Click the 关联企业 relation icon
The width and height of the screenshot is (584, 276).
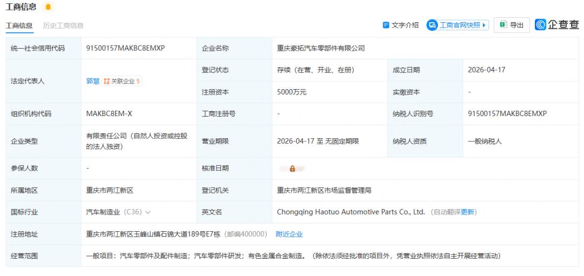[107, 81]
